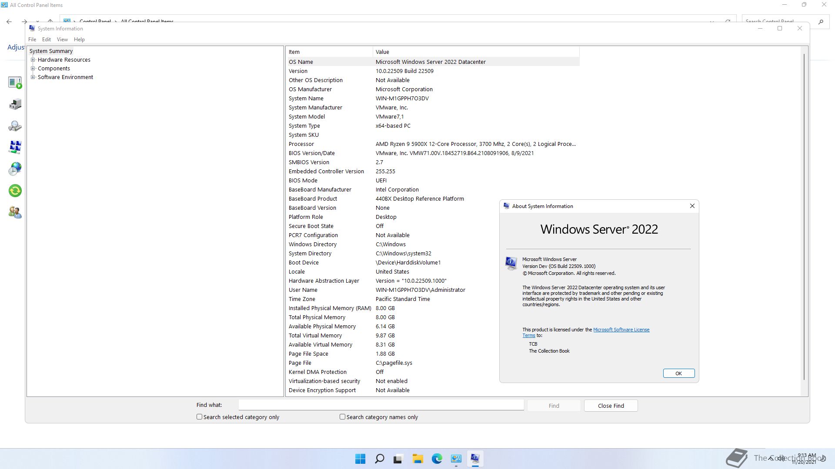Click the Find what input field
This screenshot has height=469, width=835.
click(x=381, y=405)
